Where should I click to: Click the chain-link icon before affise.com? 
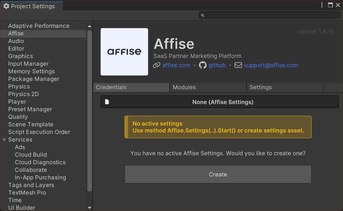pyautogui.click(x=156, y=65)
